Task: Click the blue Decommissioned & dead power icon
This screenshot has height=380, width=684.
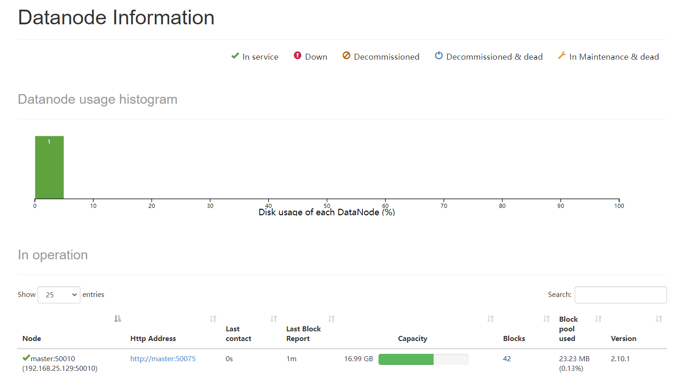Action: click(439, 56)
